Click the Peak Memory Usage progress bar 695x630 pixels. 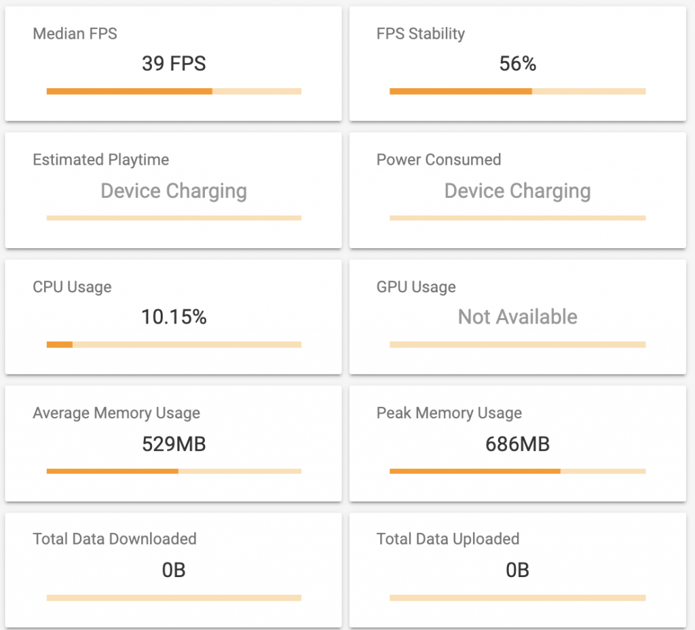coord(517,471)
